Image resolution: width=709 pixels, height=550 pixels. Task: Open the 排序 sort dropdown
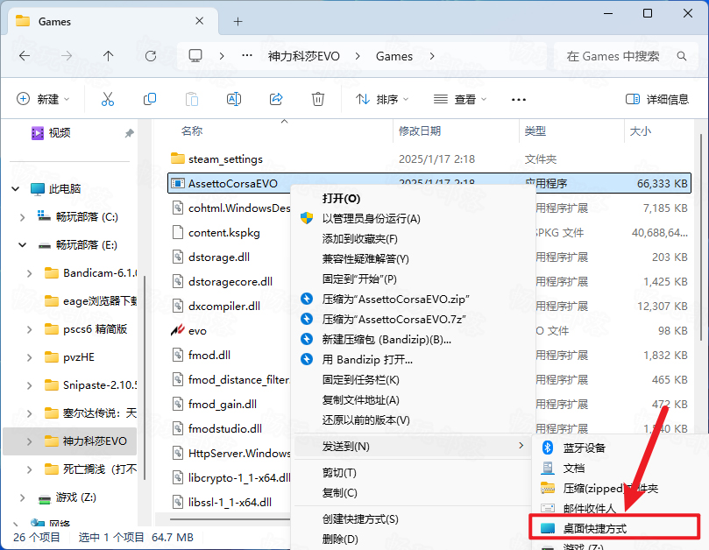pos(382,99)
